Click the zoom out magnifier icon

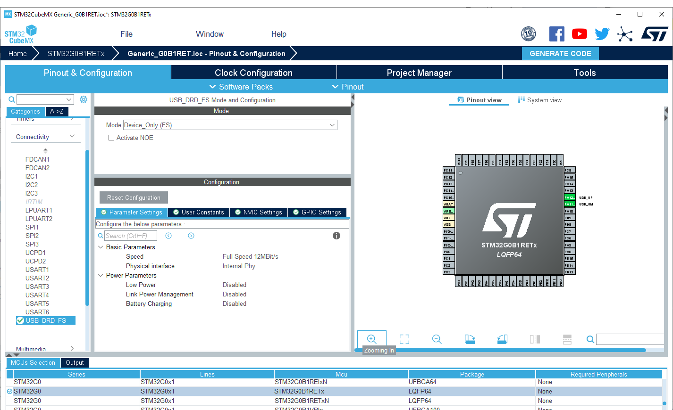[437, 339]
